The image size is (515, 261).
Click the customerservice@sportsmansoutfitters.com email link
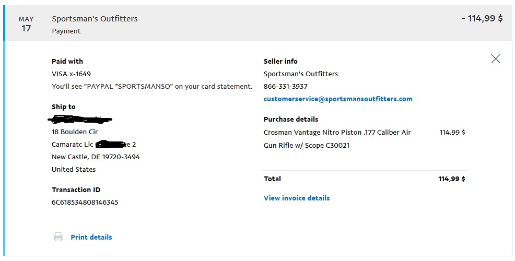point(338,99)
